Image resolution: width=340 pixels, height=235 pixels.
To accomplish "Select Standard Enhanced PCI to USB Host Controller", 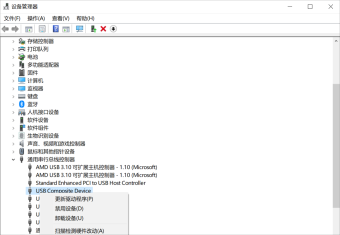I will (90, 183).
